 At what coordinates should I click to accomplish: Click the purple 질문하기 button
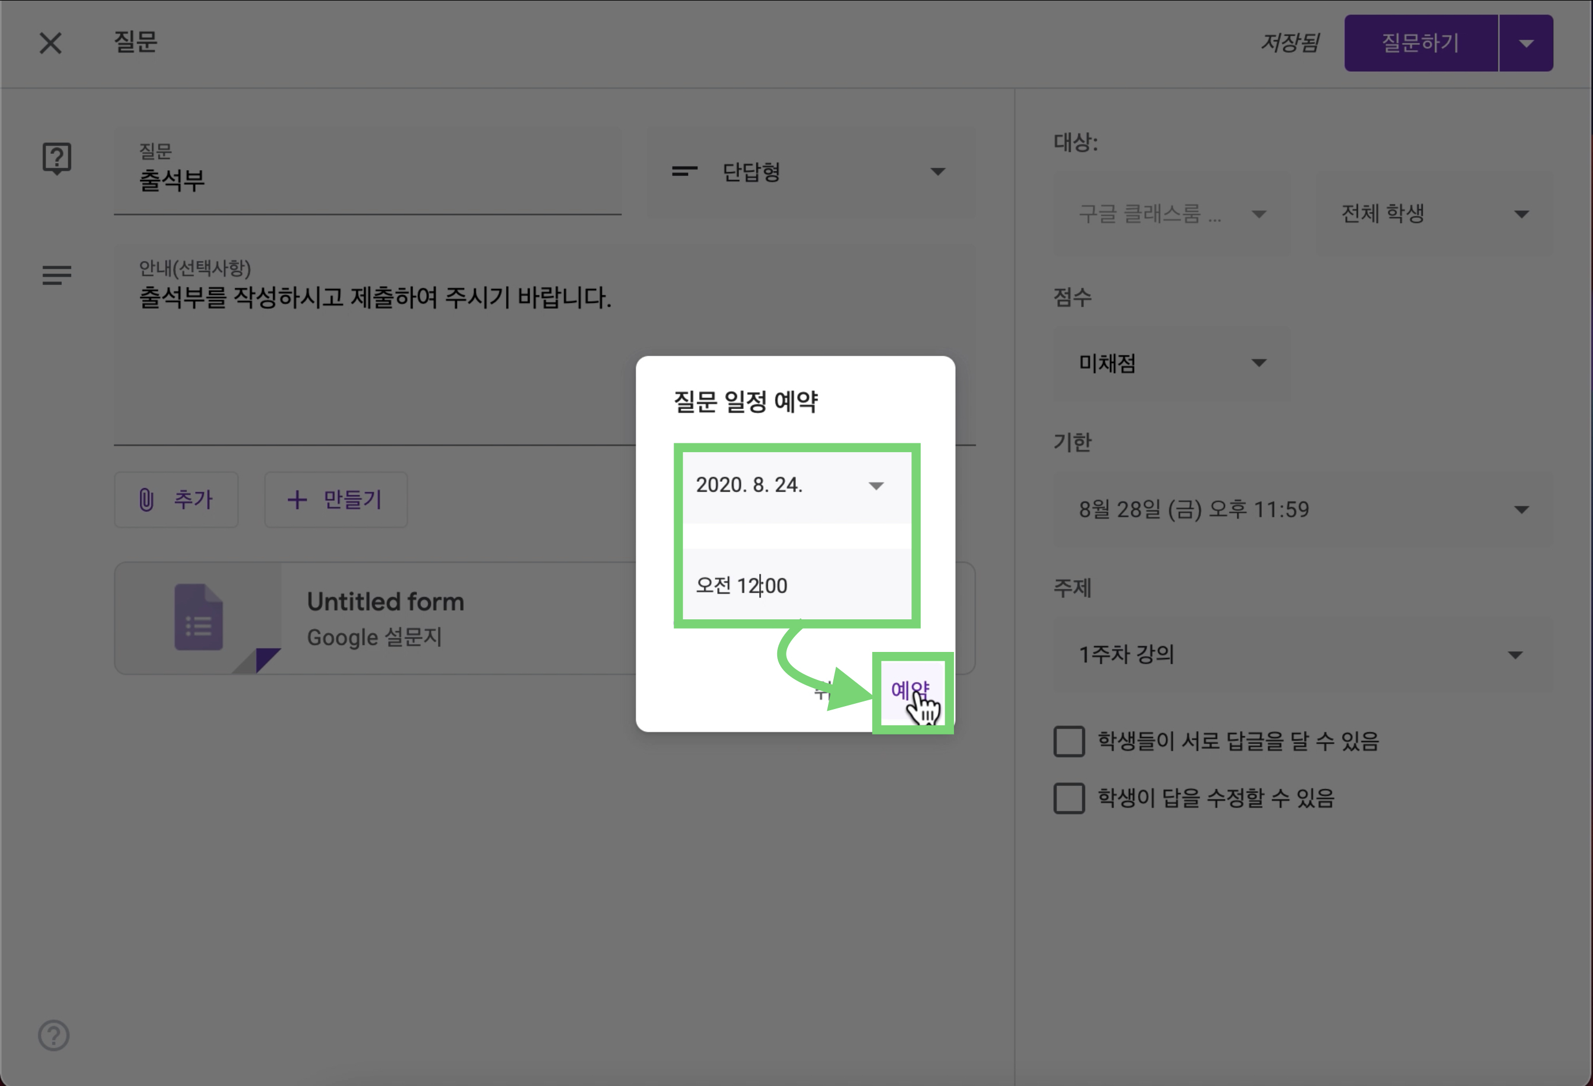[x=1420, y=43]
